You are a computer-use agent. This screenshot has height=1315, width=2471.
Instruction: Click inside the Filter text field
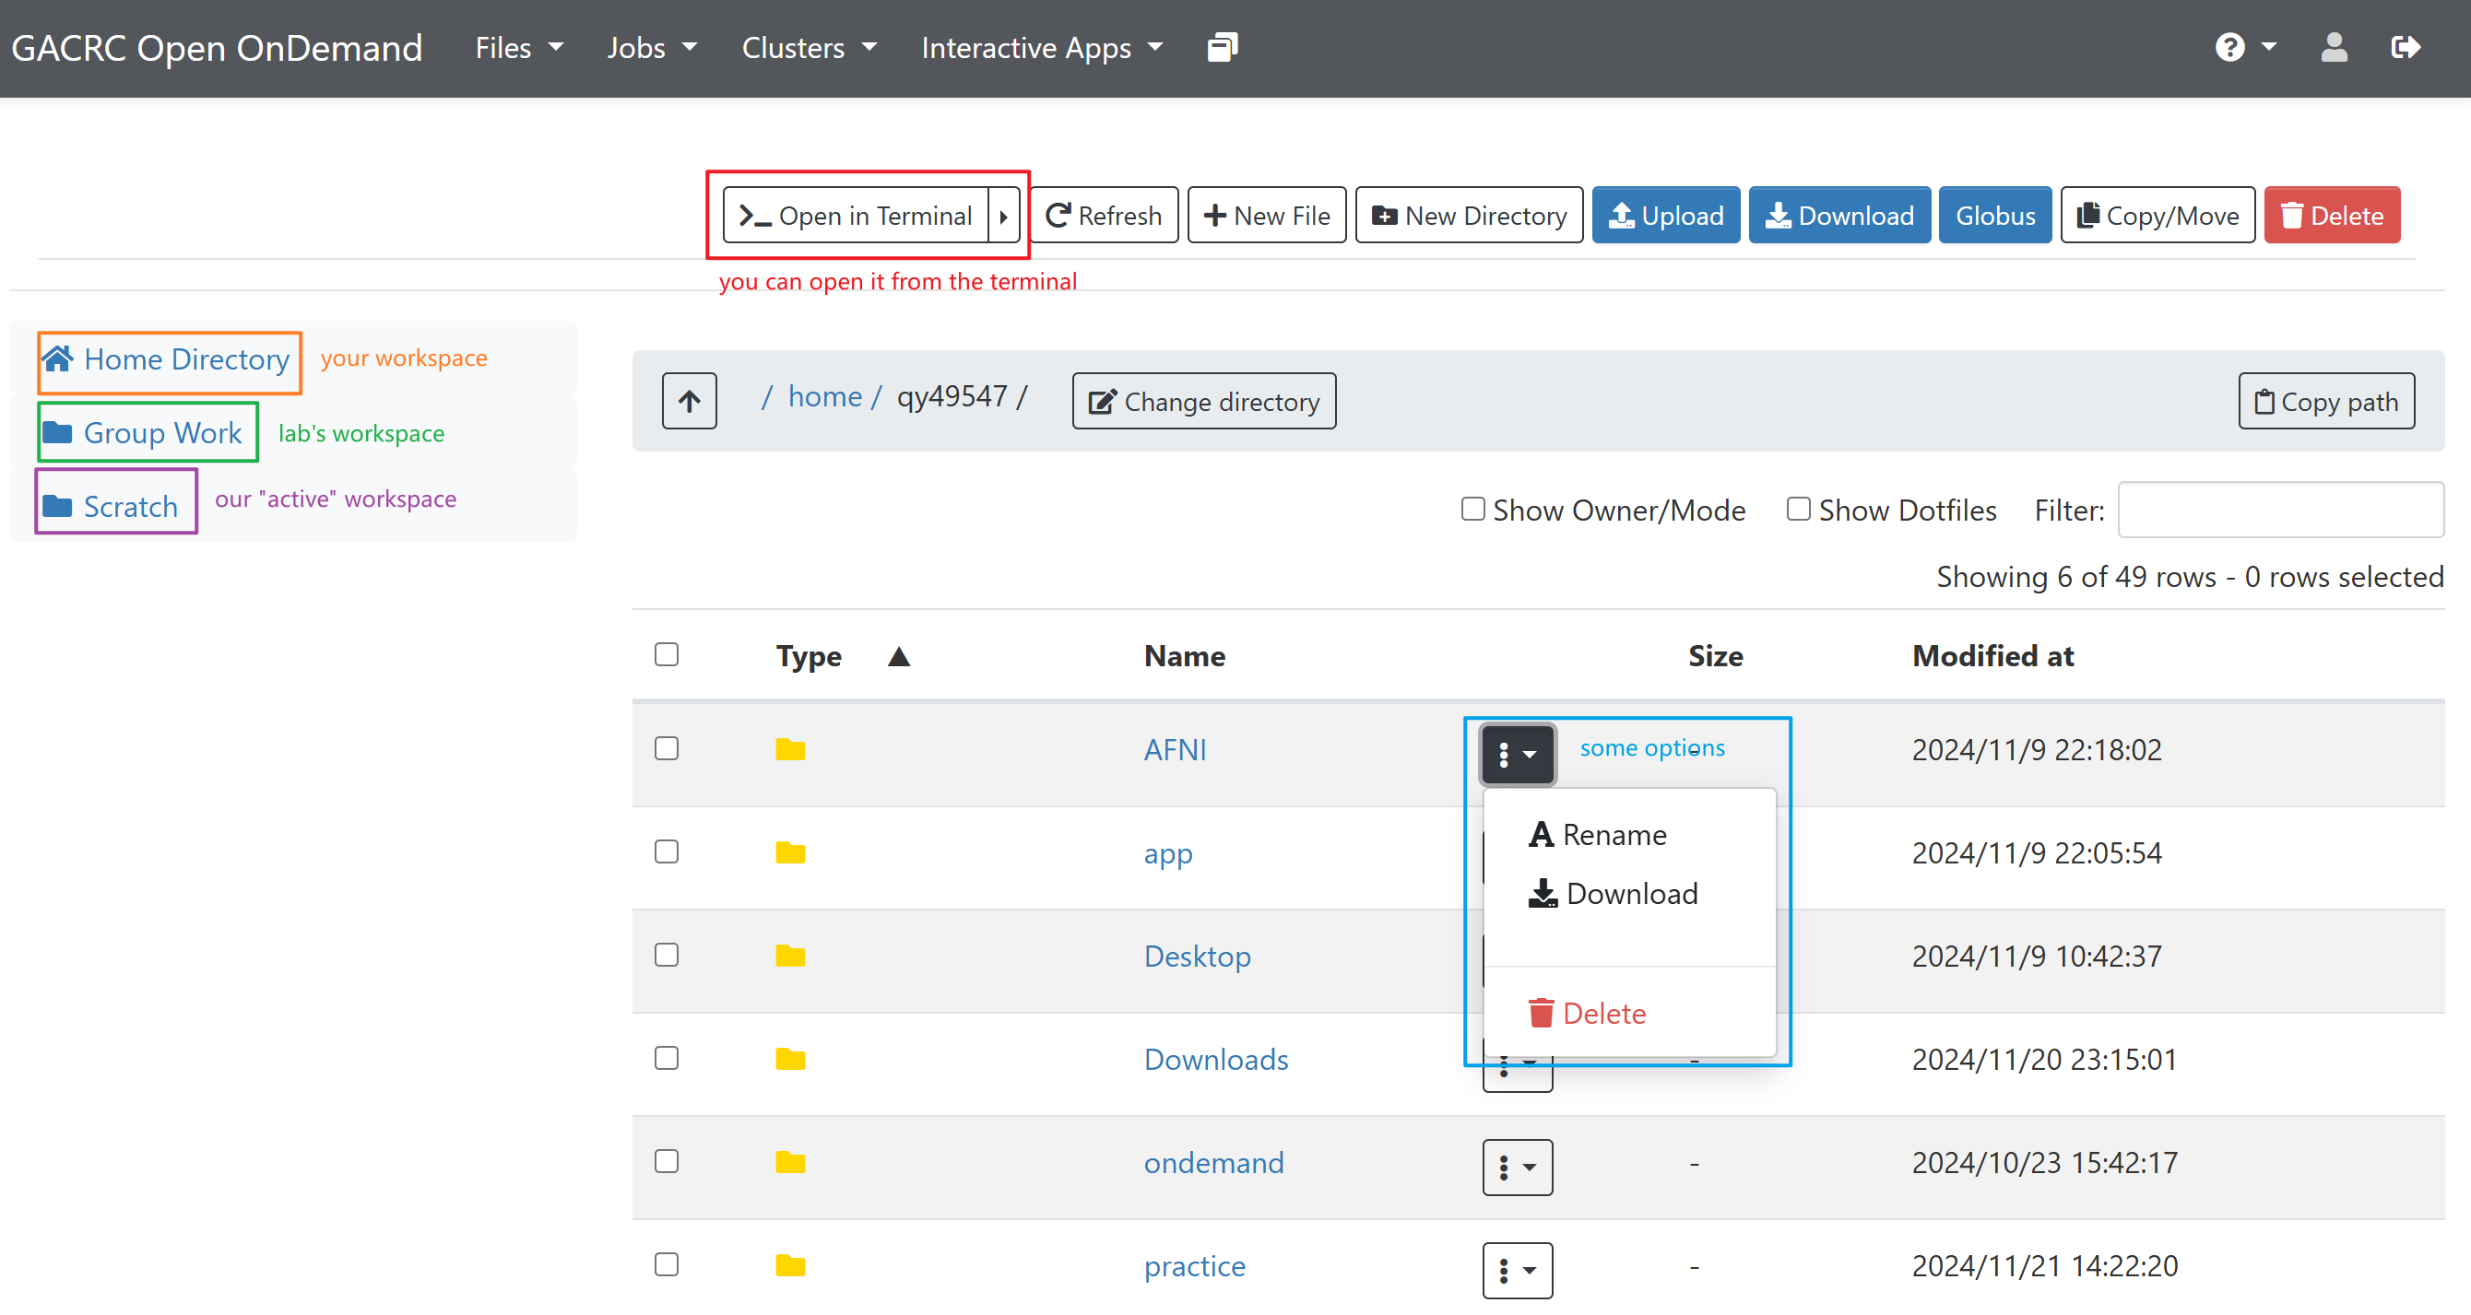click(x=2279, y=510)
